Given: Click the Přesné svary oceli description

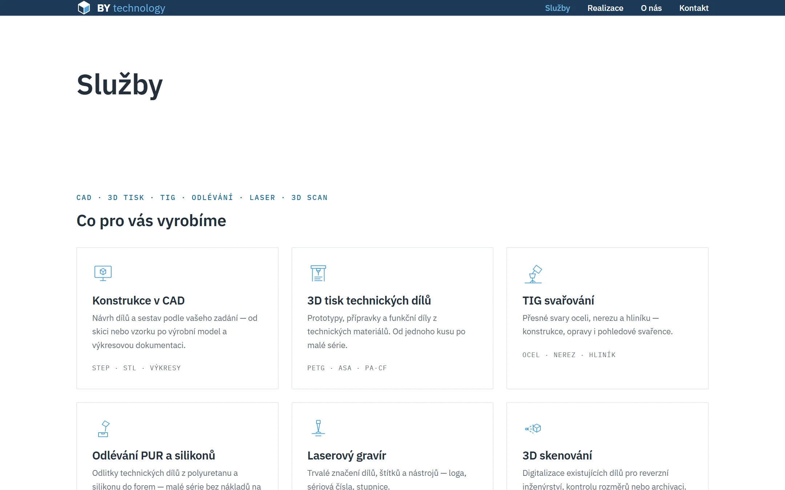Looking at the screenshot, I should [x=597, y=325].
